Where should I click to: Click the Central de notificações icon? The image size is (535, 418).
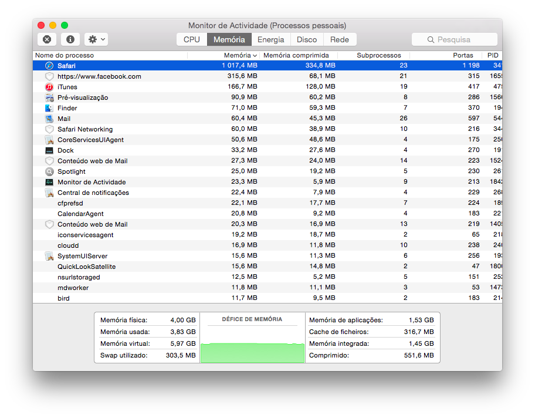49,193
